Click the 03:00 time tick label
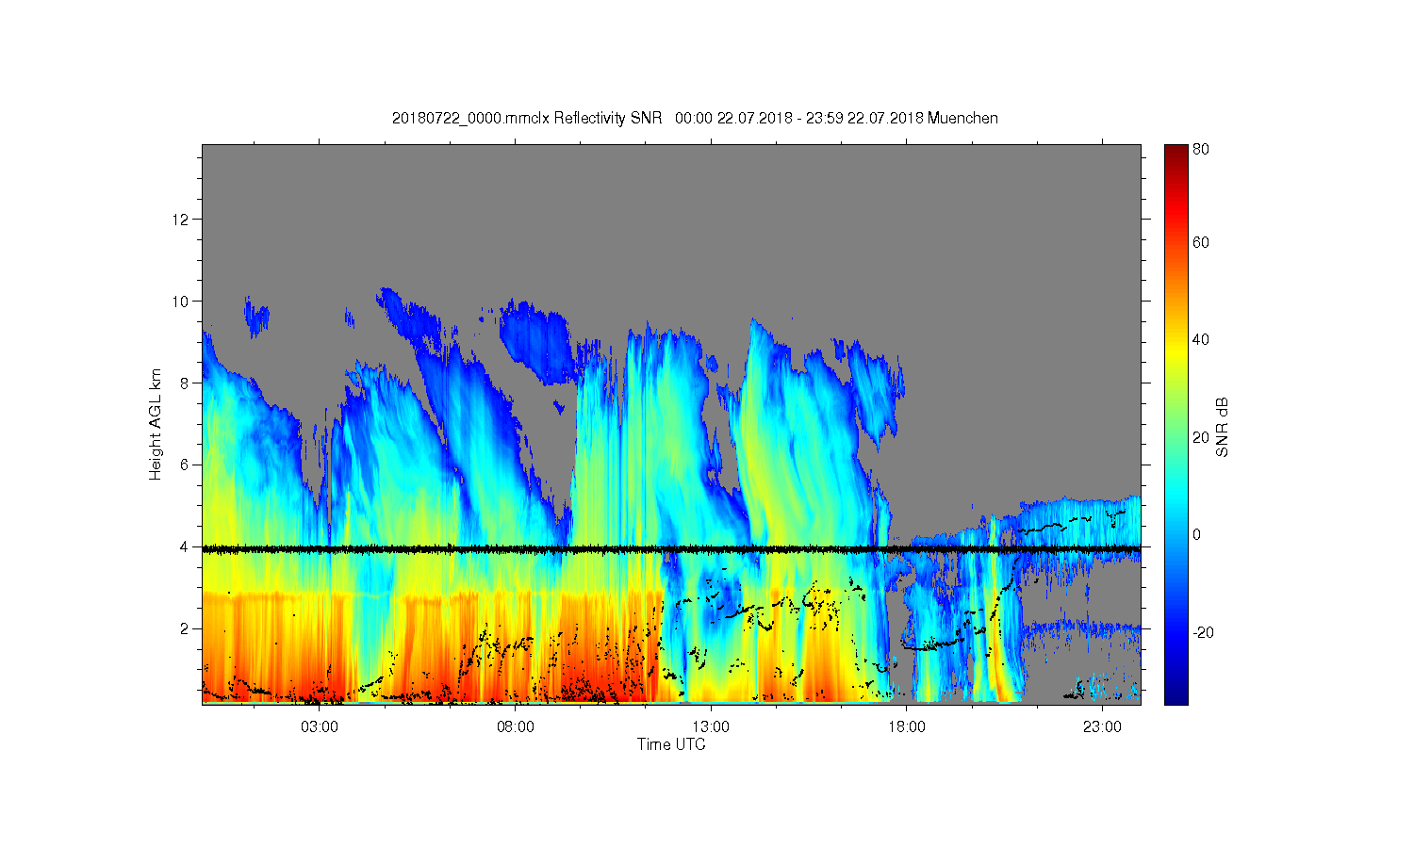The image size is (1414, 848). (320, 726)
